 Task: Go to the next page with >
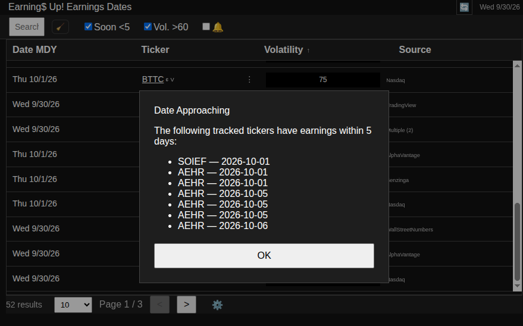pos(186,305)
